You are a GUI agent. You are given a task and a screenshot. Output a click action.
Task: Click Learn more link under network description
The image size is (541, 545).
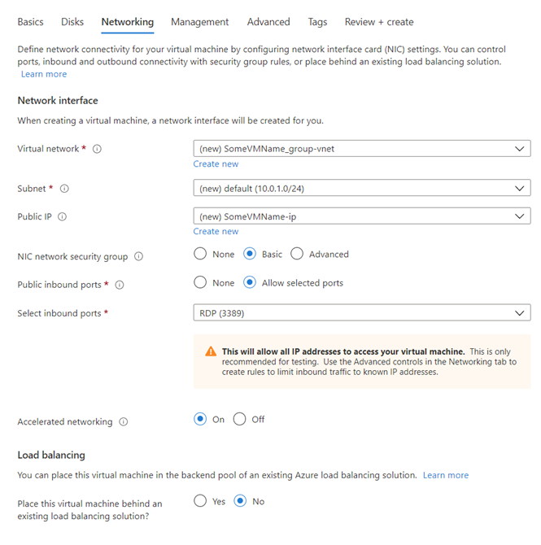pos(44,74)
